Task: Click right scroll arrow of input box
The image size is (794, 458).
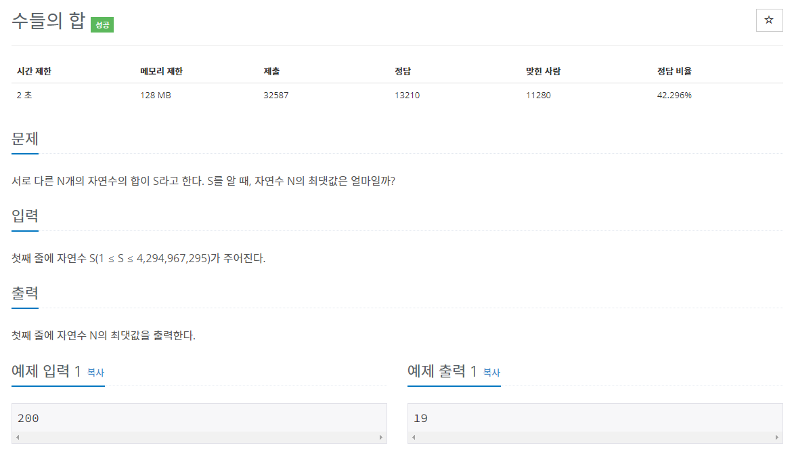Action: [x=381, y=437]
